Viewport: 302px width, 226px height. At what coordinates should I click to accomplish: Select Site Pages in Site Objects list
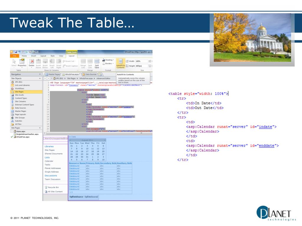[26, 92]
